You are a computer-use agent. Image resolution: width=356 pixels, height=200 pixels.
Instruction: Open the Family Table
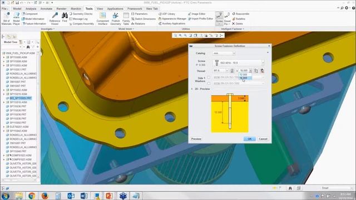126,18
